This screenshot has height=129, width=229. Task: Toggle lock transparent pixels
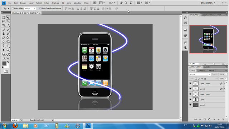pos(196,79)
